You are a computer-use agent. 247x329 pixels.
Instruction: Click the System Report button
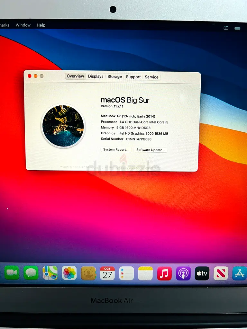[116, 149]
